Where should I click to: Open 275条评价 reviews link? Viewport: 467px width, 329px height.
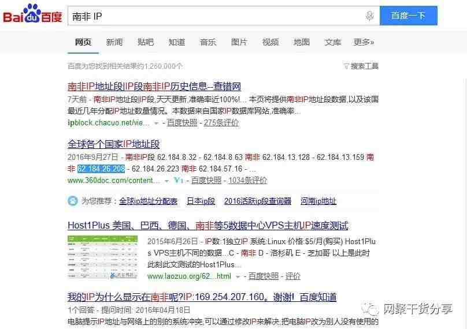(x=221, y=122)
